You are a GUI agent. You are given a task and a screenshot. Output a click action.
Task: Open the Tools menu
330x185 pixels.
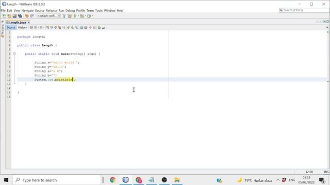pos(98,10)
